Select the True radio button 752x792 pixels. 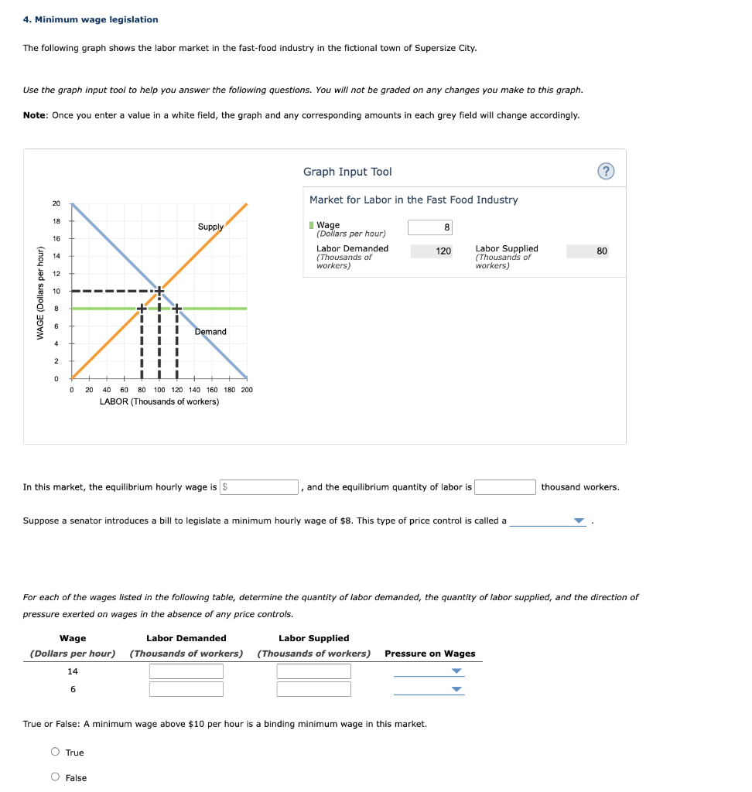pos(55,752)
